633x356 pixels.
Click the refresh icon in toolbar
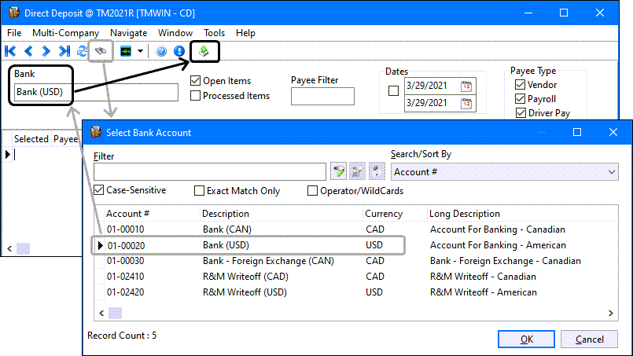click(x=82, y=51)
